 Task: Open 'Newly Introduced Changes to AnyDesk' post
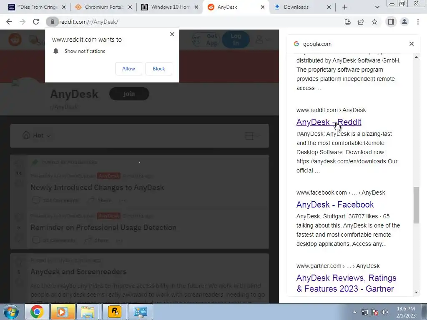(97, 188)
